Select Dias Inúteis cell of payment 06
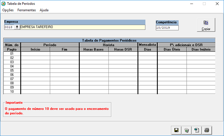 coord(201,75)
